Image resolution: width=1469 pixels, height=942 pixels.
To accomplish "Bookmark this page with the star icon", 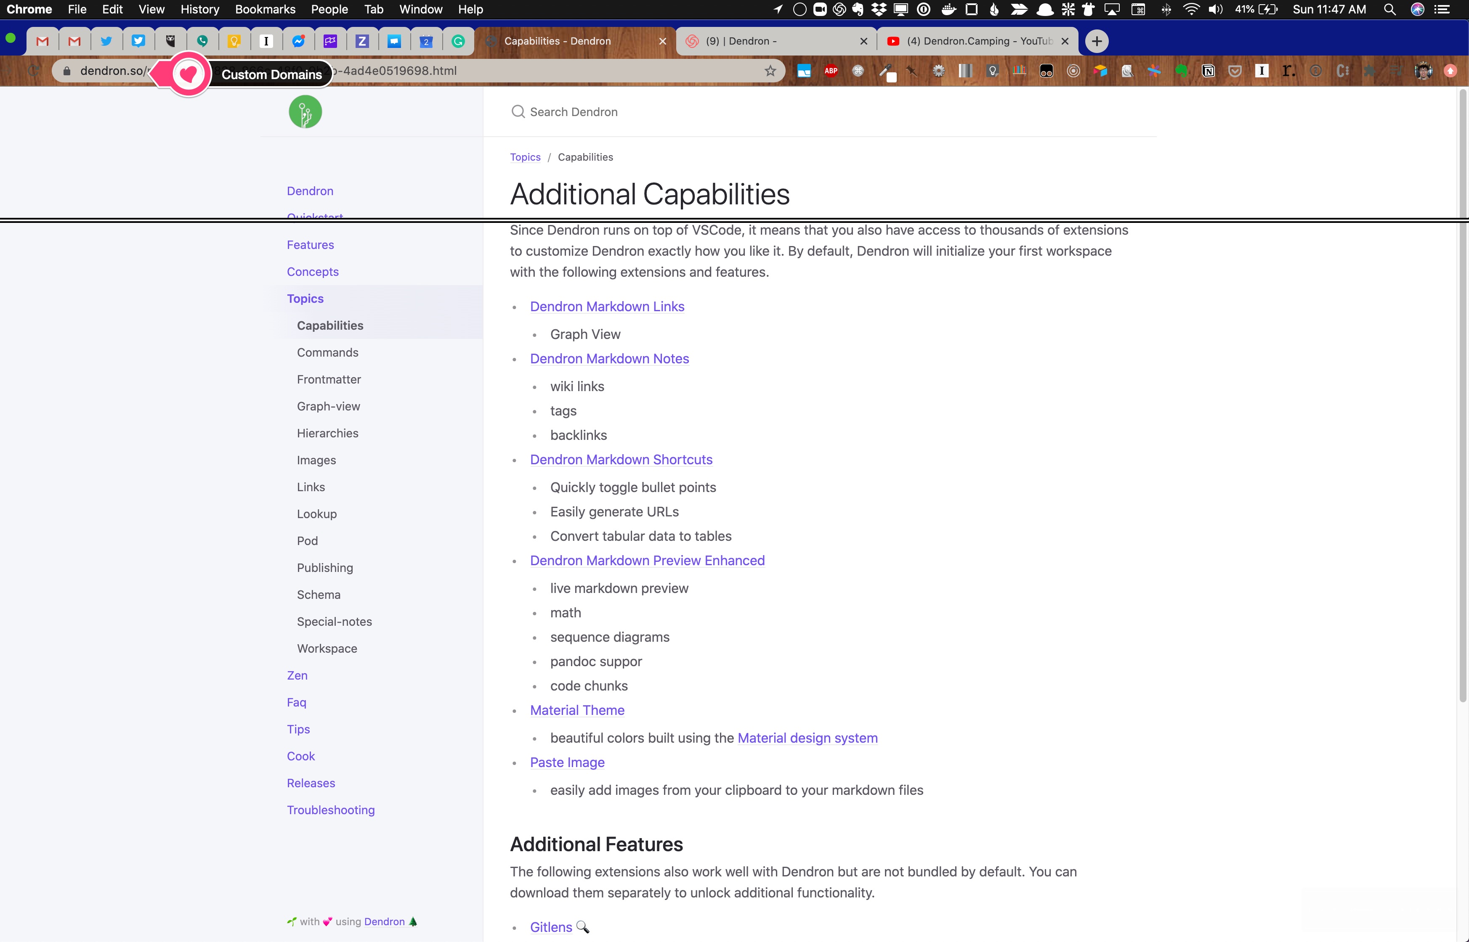I will [x=770, y=71].
